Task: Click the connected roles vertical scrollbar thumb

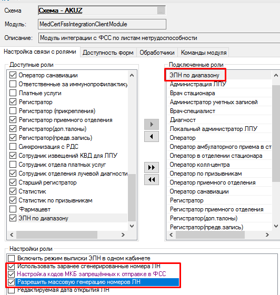Action: 276,134
